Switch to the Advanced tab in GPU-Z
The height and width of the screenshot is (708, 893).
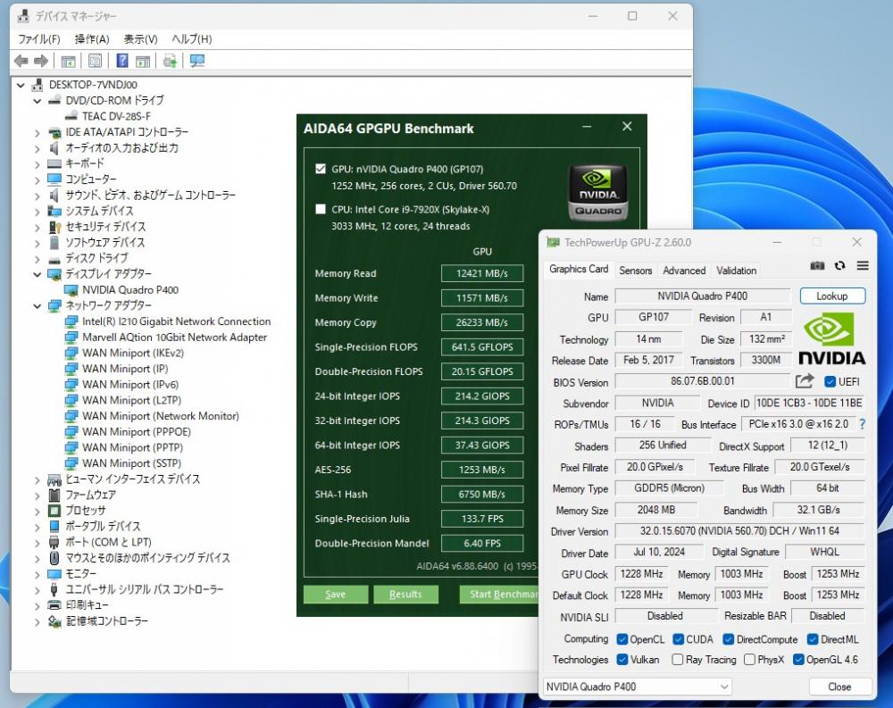[x=684, y=270]
